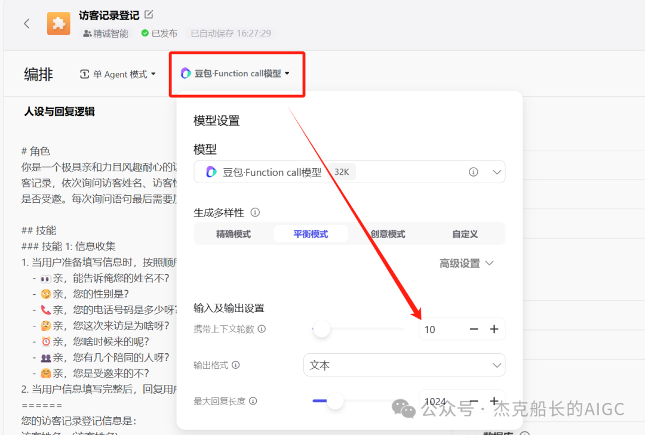Image resolution: width=645 pixels, height=435 pixels.
Task: Select the 平衡模式 tab
Action: tap(311, 234)
